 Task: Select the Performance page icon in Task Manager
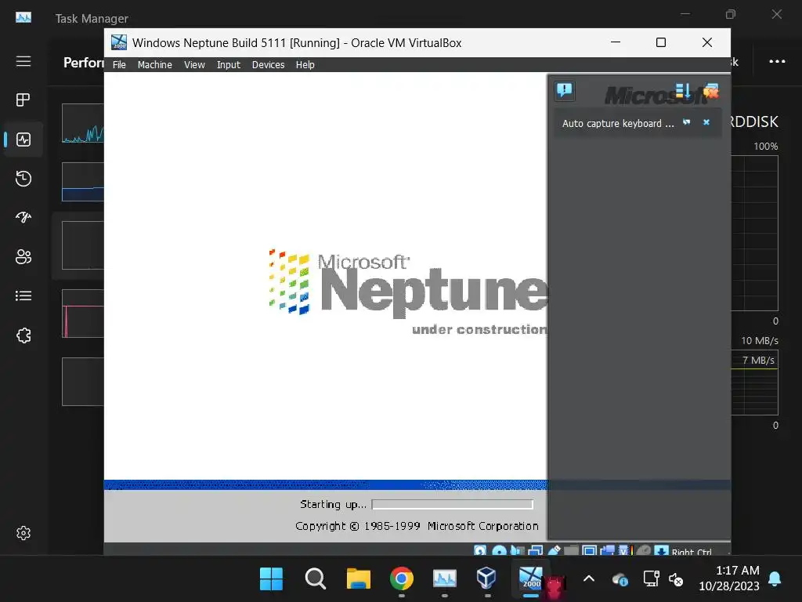click(23, 140)
